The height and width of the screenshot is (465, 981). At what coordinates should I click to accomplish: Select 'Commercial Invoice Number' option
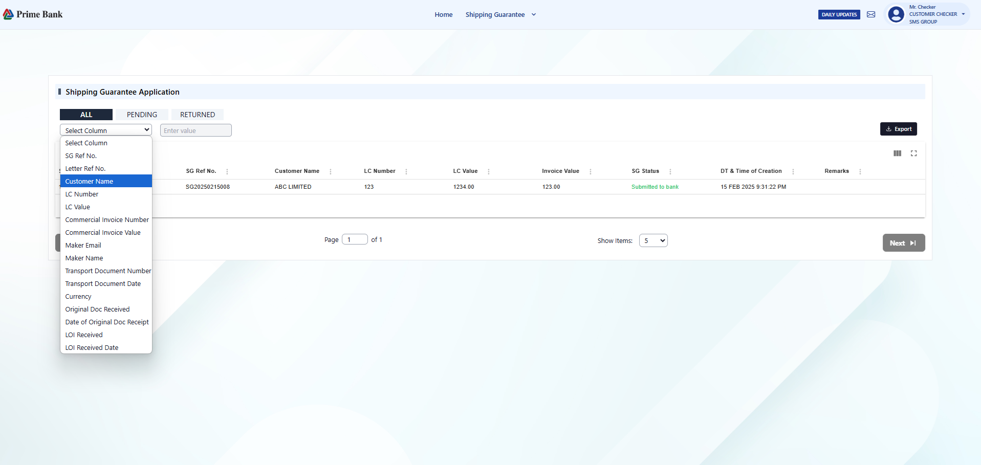(x=106, y=220)
